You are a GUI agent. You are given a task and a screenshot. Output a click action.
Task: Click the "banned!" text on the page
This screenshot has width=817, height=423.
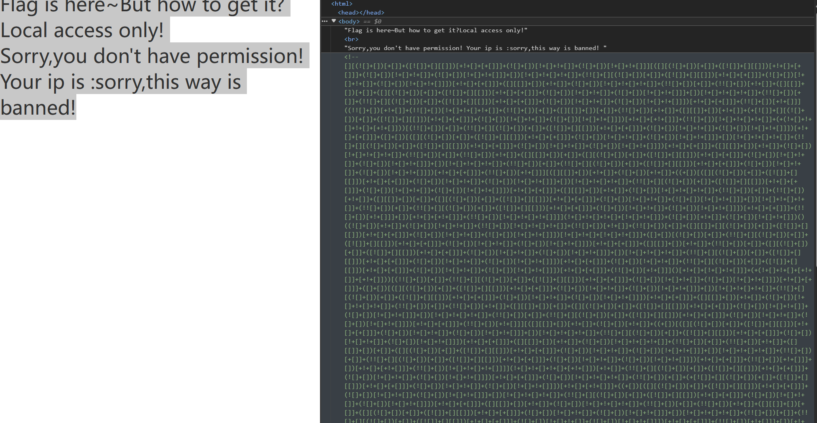(38, 107)
